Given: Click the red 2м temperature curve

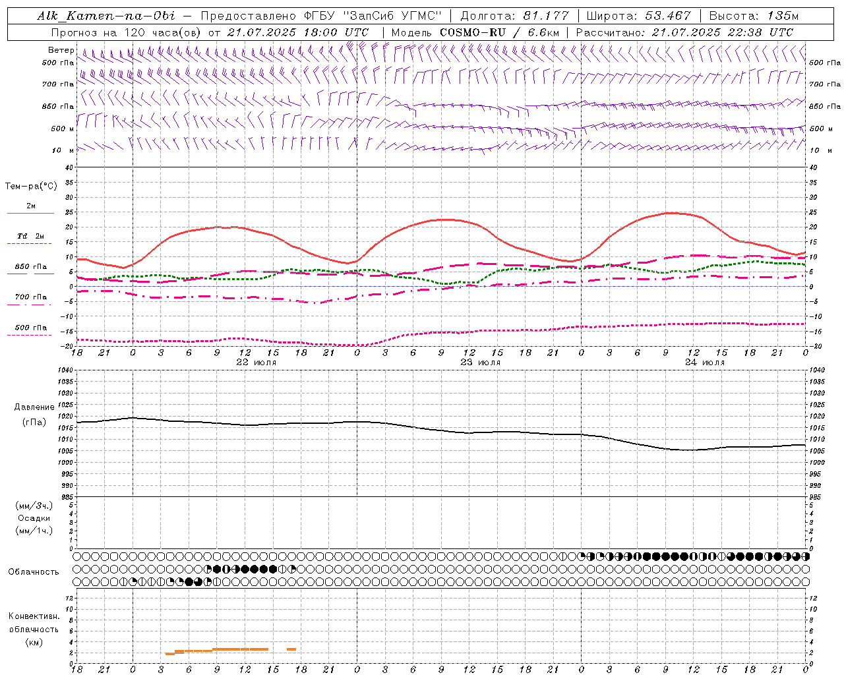Looking at the screenshot, I should tap(442, 220).
